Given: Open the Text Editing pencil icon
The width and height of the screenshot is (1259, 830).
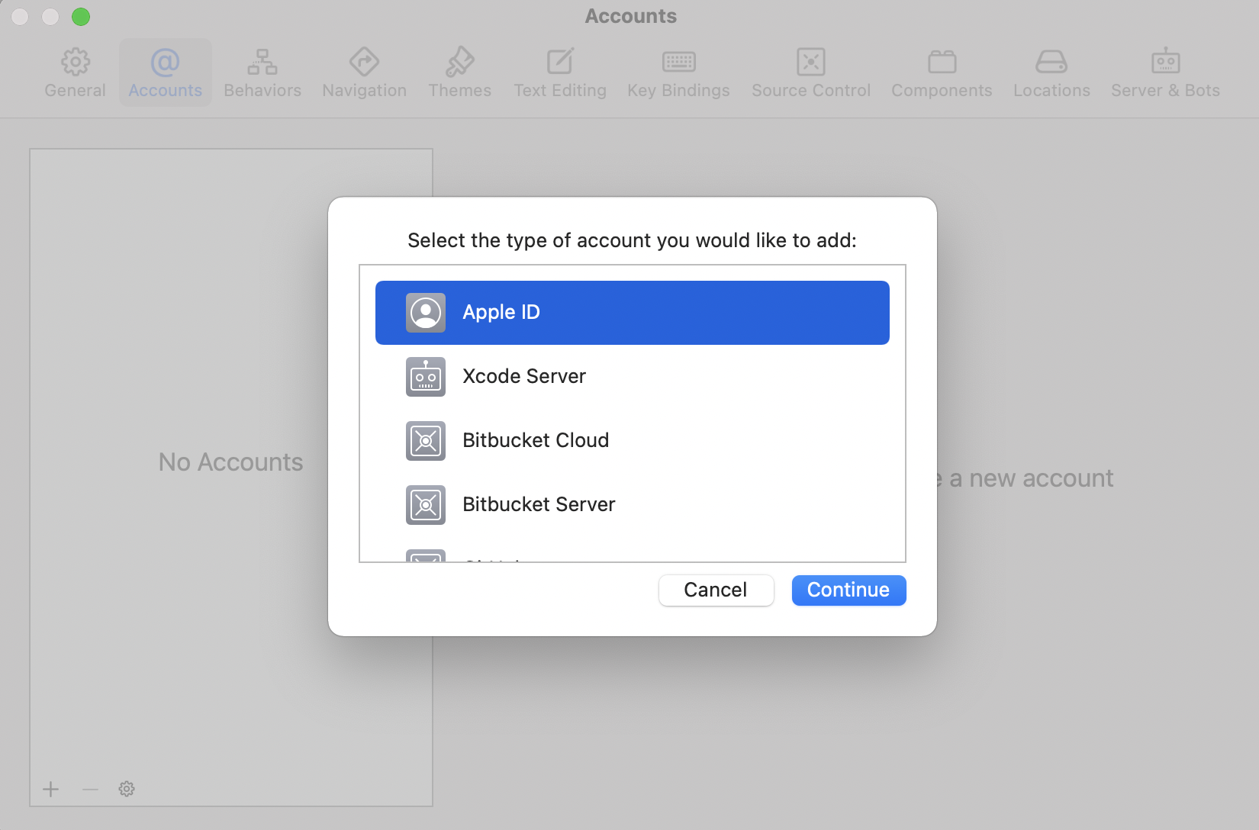Looking at the screenshot, I should click(560, 62).
